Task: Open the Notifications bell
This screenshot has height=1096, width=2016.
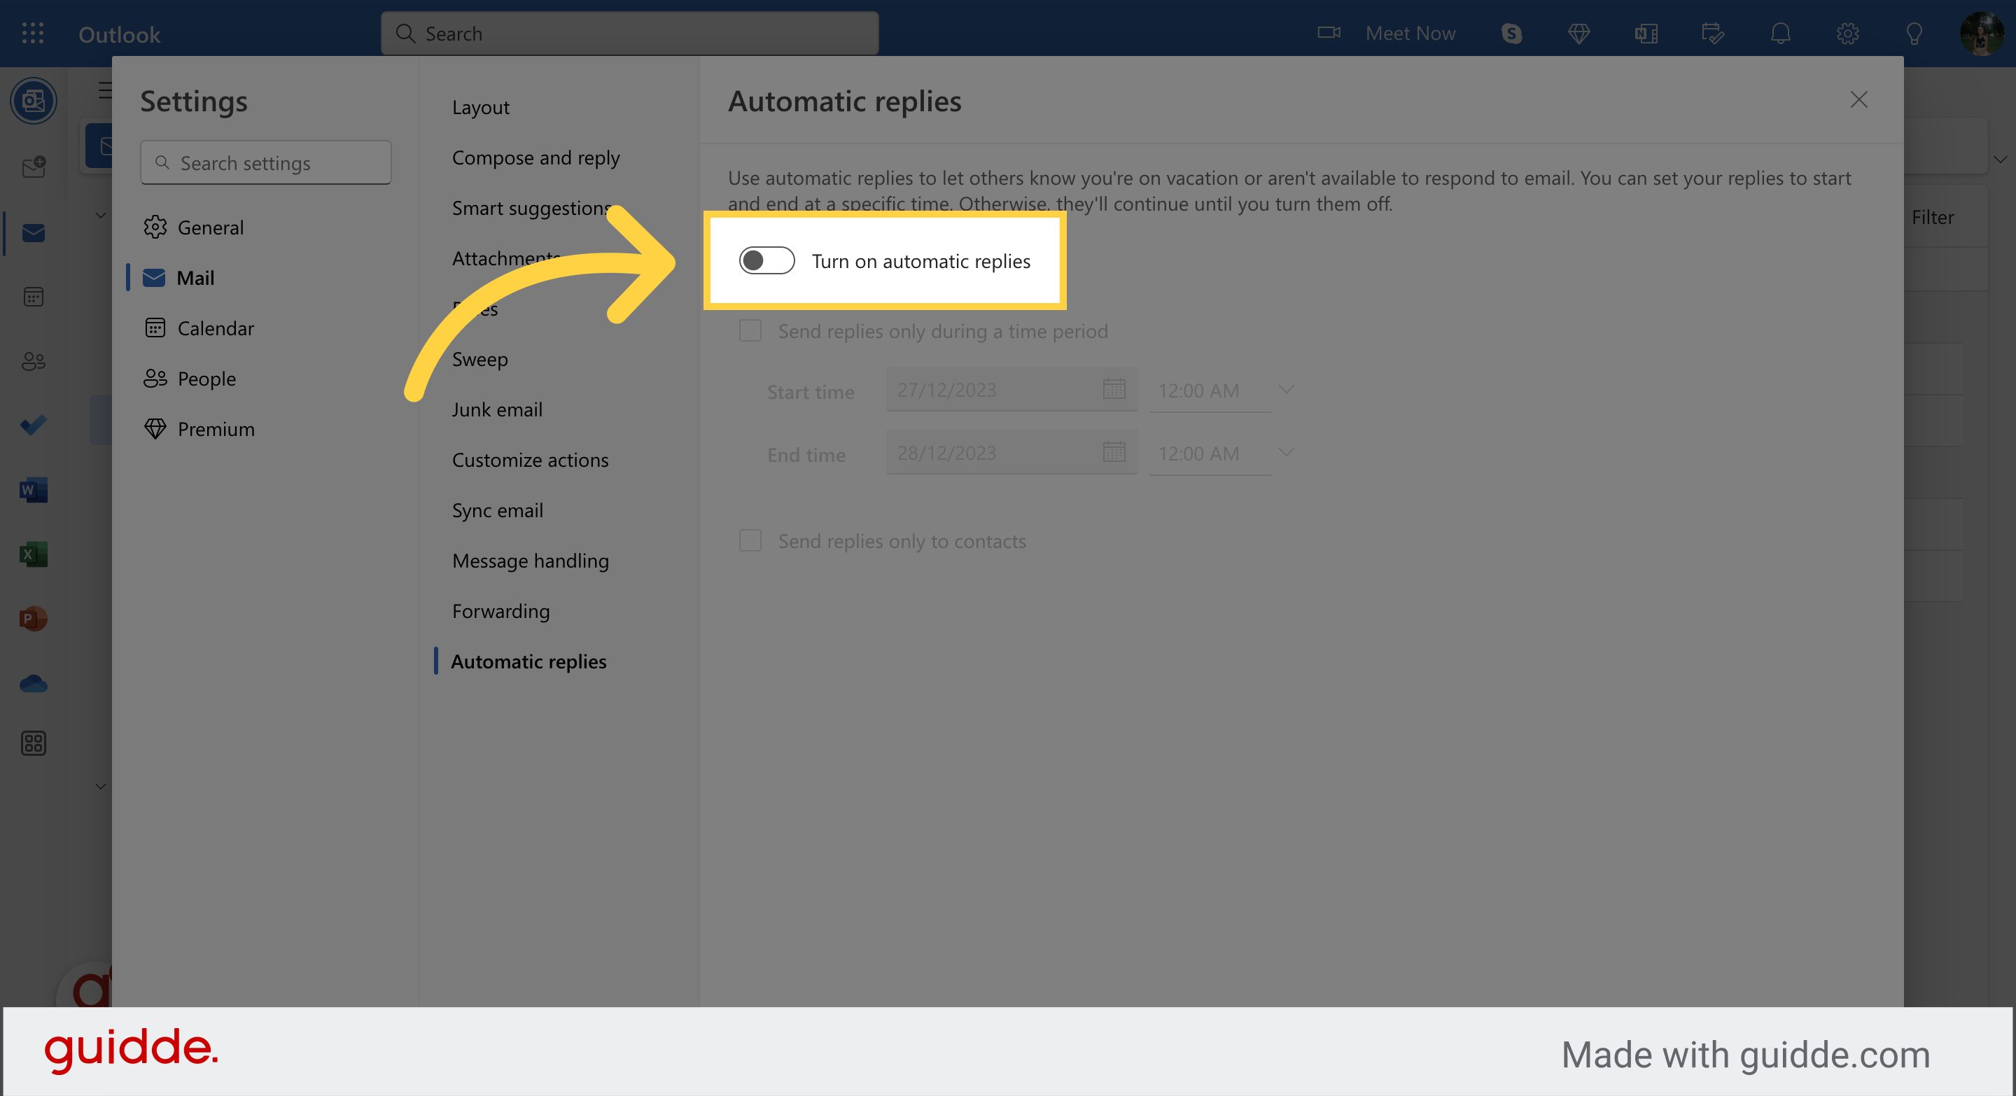Action: [1780, 34]
